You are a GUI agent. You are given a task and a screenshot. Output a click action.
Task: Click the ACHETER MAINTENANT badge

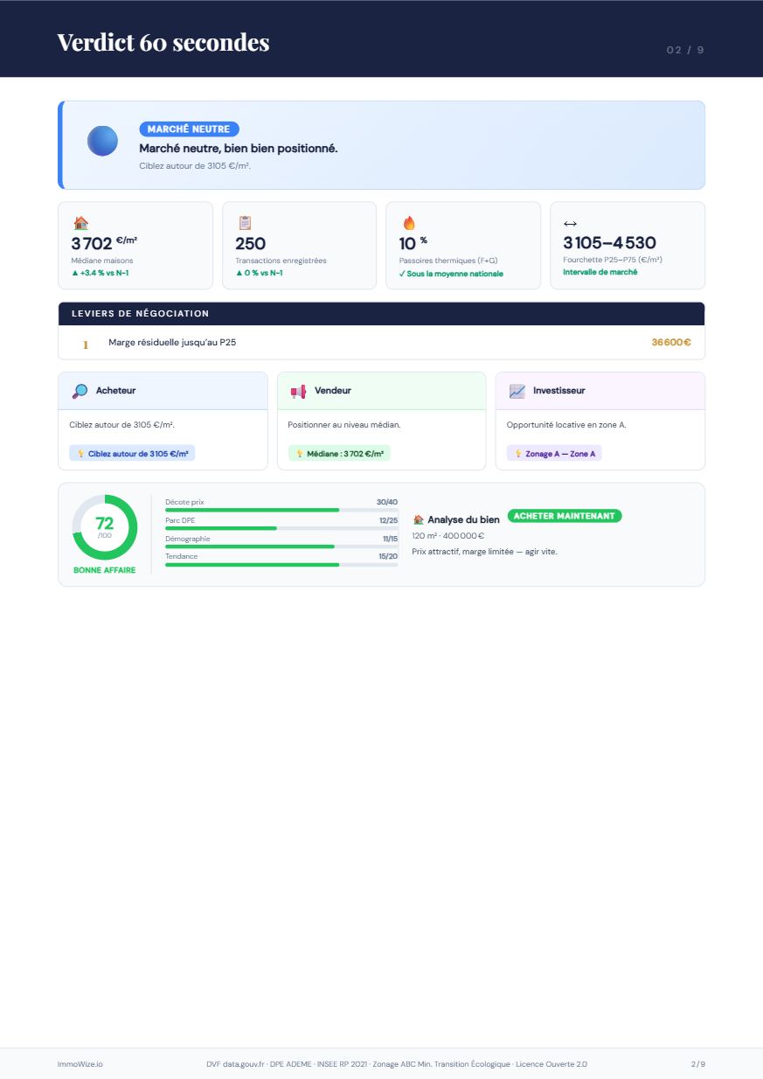[x=564, y=516]
